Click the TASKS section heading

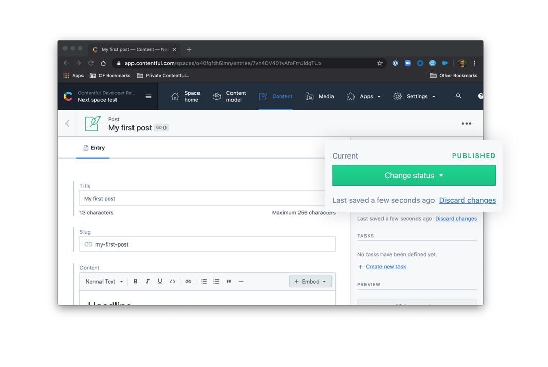365,236
